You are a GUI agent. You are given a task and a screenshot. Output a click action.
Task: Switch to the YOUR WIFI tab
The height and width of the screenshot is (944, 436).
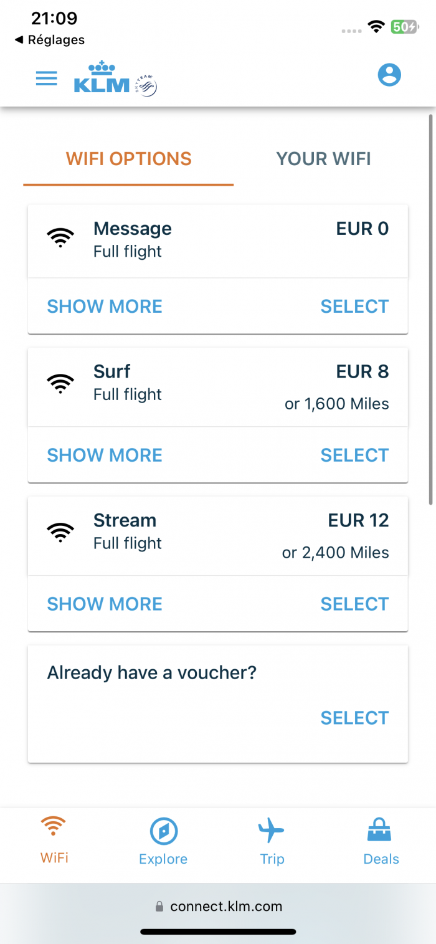pyautogui.click(x=324, y=159)
